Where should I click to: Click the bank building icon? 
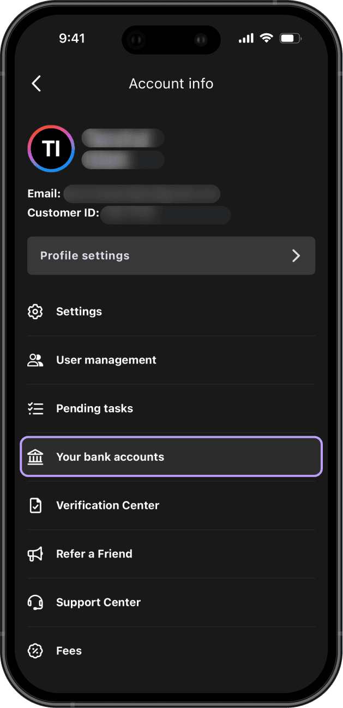(35, 457)
